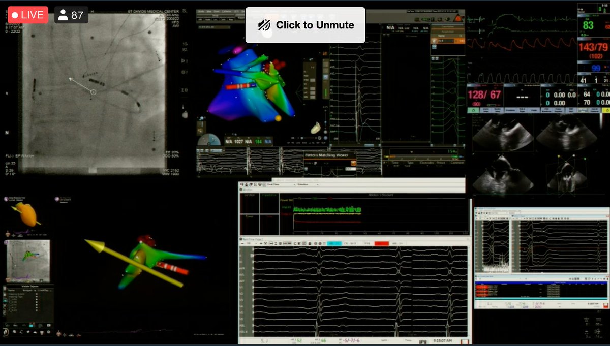Select the fluoroscopy thumbnail in the lower left panel
Screen dimensions: 610x346
[x=28, y=259]
